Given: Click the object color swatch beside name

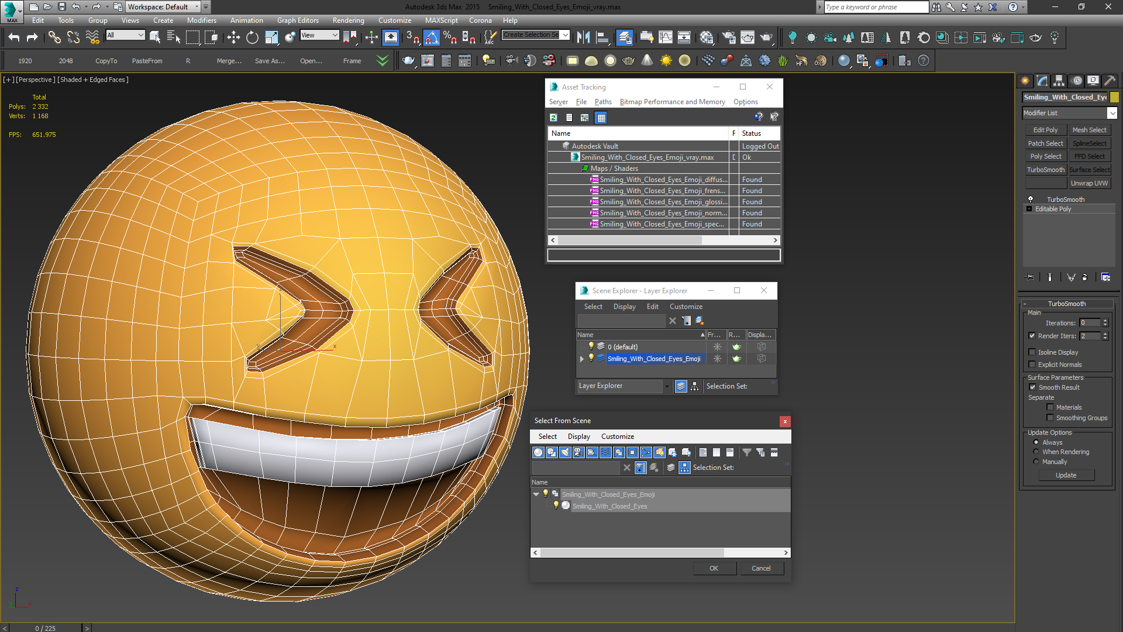Looking at the screenshot, I should coord(1114,97).
